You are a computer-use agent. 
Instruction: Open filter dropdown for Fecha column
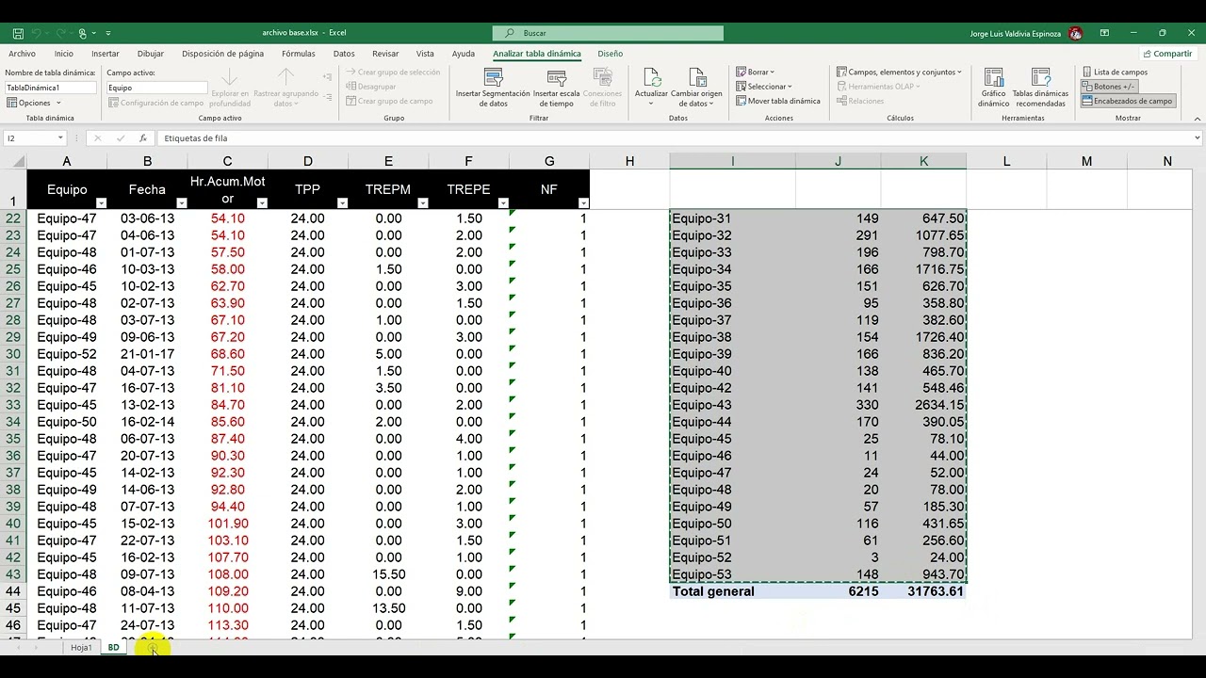tap(182, 203)
